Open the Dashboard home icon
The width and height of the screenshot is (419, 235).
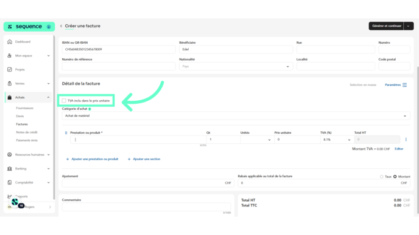pyautogui.click(x=10, y=41)
